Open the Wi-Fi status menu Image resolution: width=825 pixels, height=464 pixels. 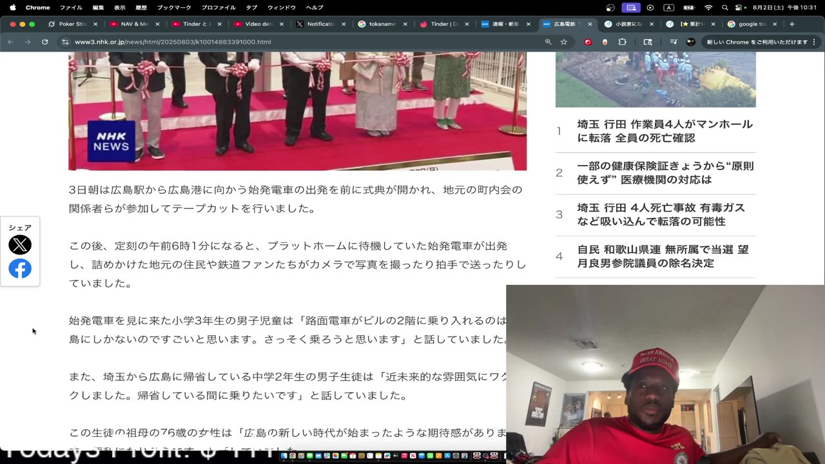coord(708,8)
